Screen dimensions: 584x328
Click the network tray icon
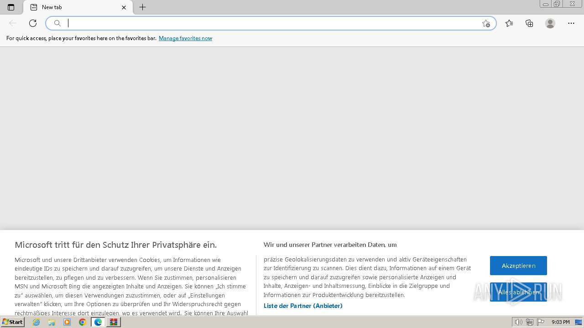pyautogui.click(x=530, y=322)
